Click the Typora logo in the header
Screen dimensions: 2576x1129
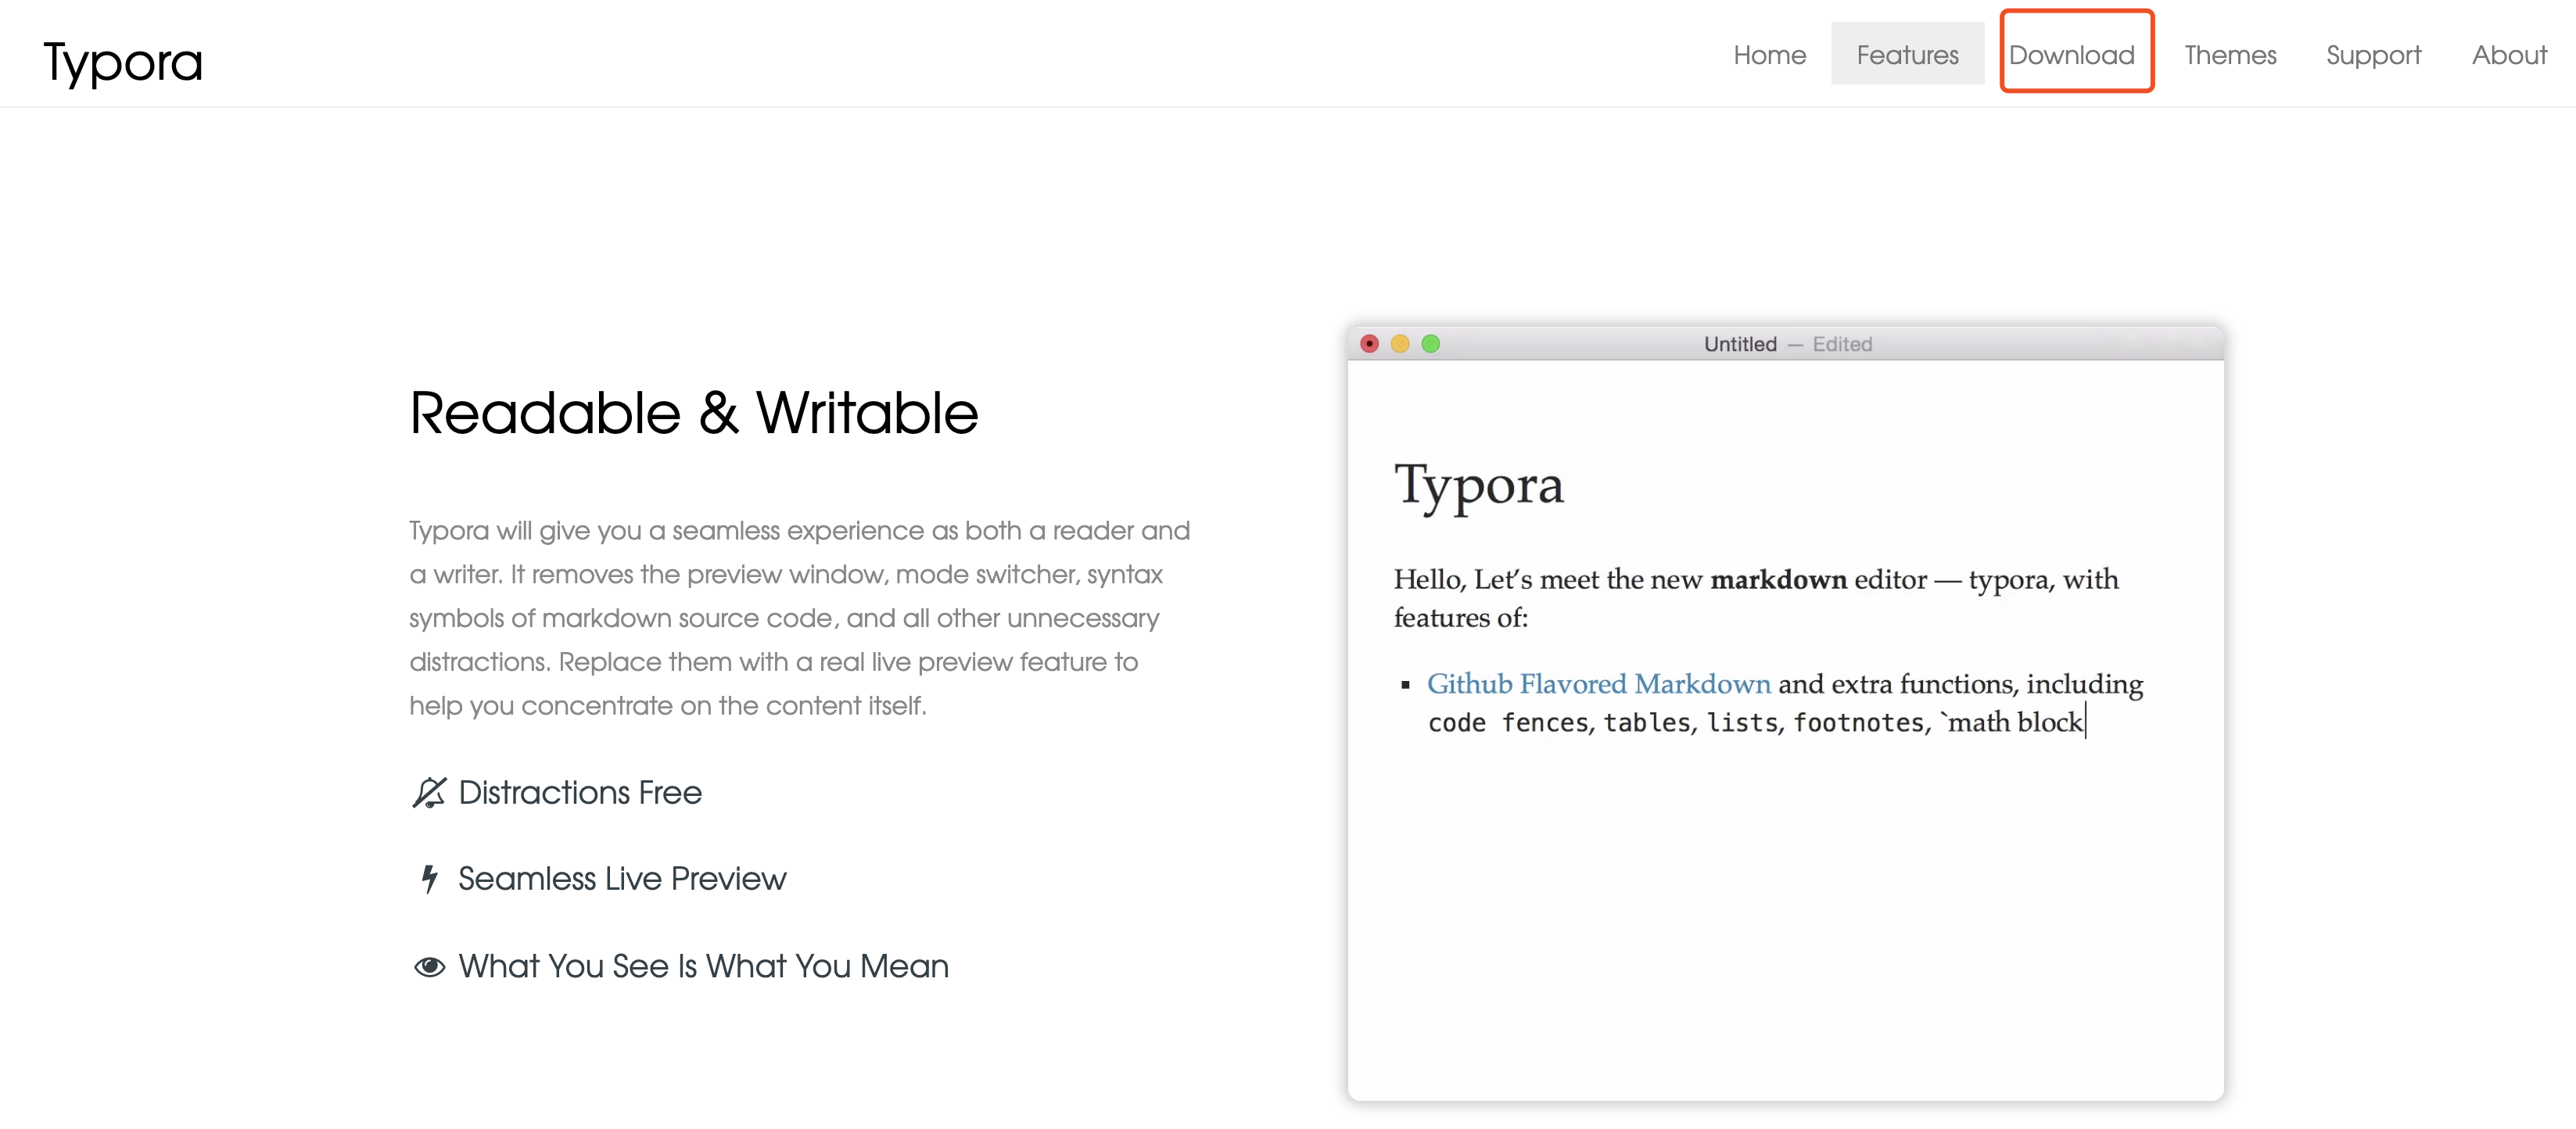click(x=123, y=62)
